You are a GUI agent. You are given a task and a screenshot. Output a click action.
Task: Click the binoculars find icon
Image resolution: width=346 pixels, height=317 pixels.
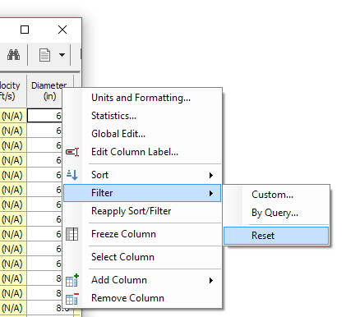(x=13, y=55)
